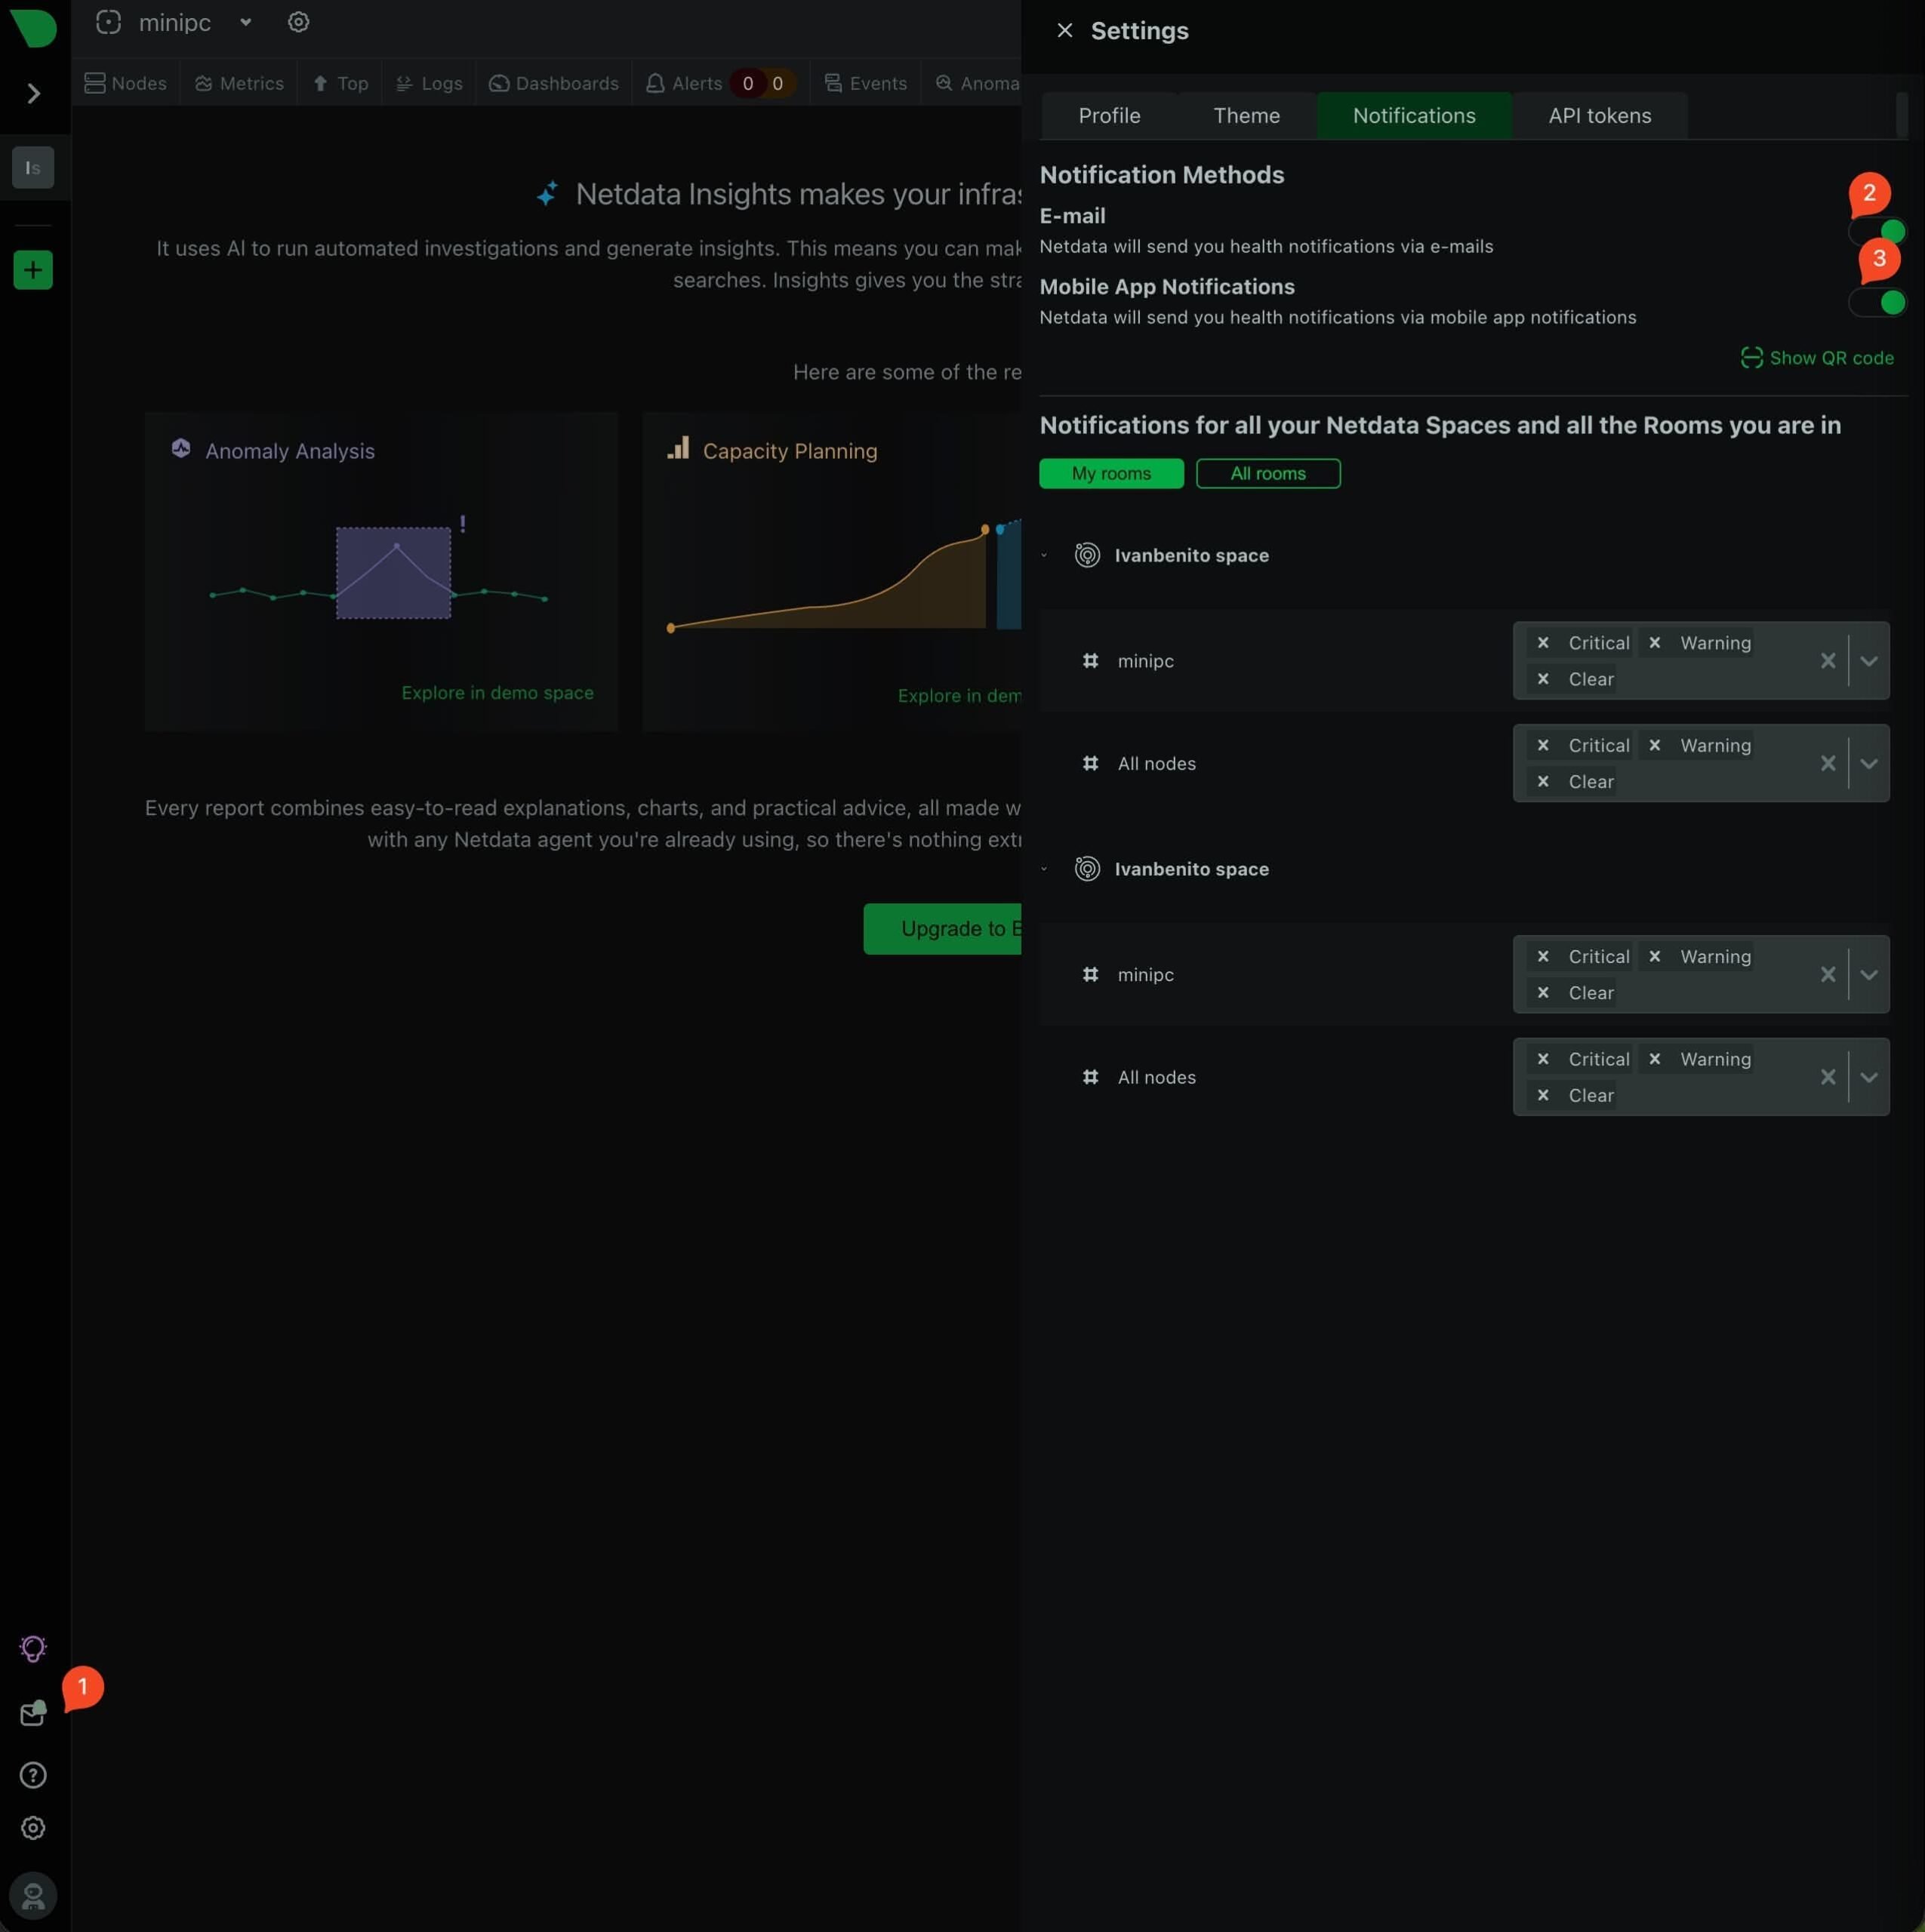The image size is (1925, 1932).
Task: Click the Upgrade button
Action: [944, 929]
